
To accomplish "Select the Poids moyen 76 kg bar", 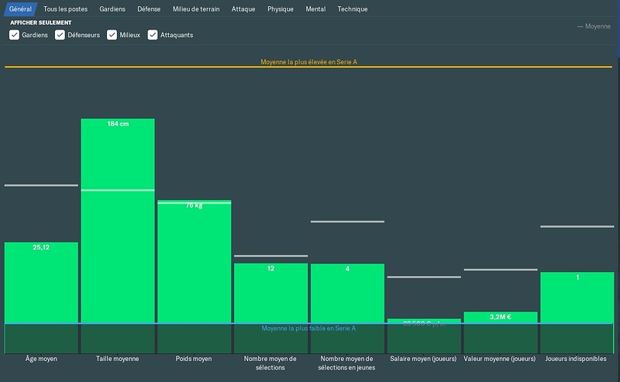I will [195, 262].
